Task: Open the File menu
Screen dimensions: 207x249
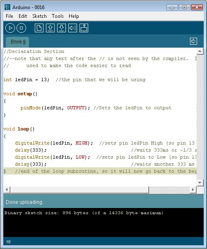Action: pyautogui.click(x=10, y=16)
